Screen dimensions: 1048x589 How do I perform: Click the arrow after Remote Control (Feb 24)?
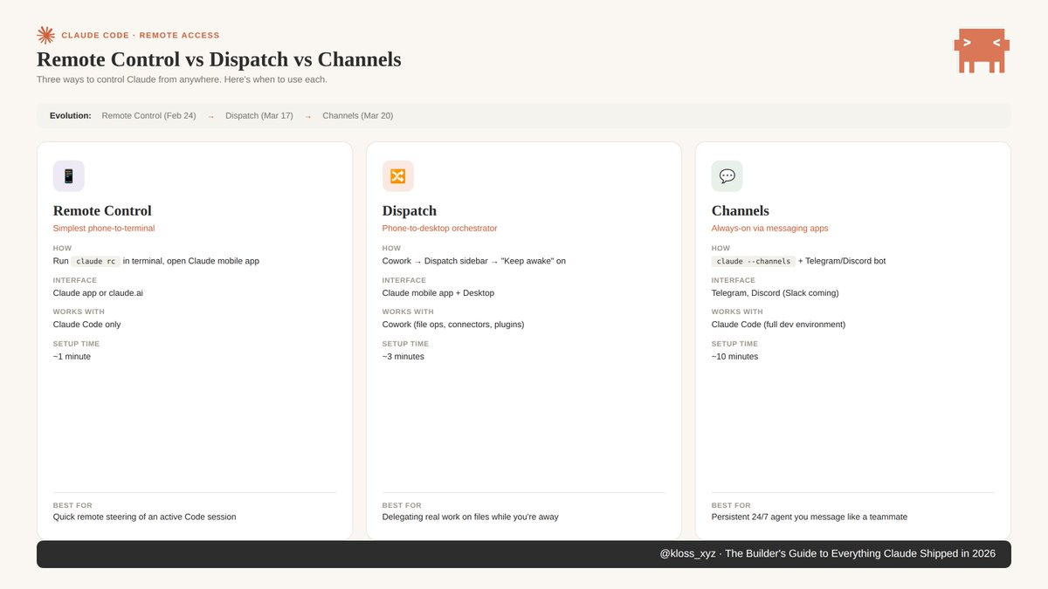210,116
